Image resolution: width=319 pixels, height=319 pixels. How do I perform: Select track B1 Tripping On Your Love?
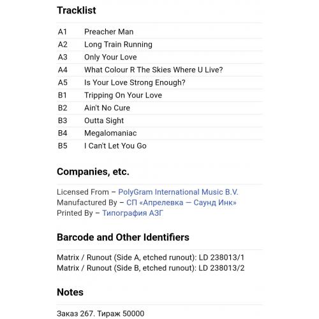159,95
